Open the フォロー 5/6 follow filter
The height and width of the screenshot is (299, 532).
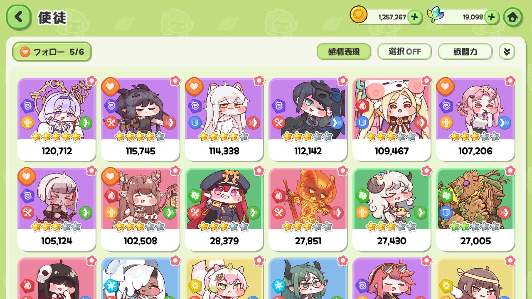(x=52, y=52)
